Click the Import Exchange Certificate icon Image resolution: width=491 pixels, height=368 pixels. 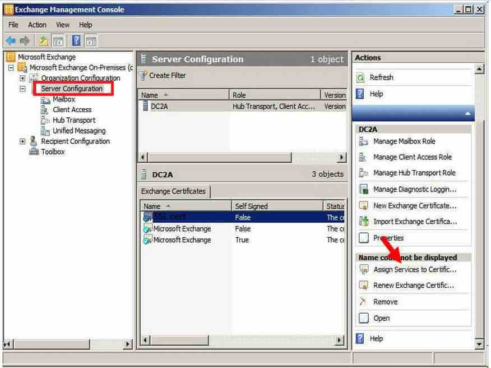coord(364,222)
